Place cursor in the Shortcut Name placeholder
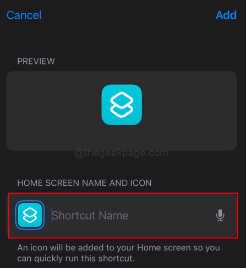 coord(90,216)
